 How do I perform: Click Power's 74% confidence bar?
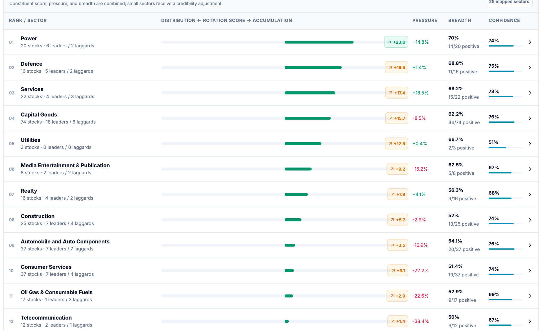click(x=505, y=46)
